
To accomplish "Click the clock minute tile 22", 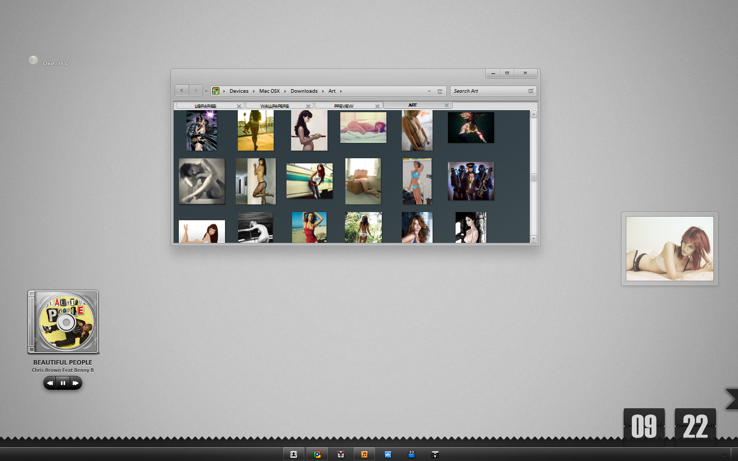I will 695,426.
